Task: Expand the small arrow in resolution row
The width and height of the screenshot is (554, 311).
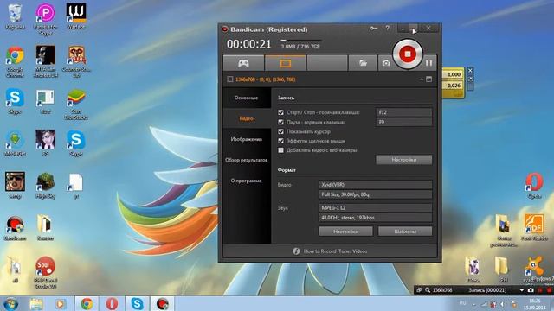Action: pyautogui.click(x=422, y=79)
